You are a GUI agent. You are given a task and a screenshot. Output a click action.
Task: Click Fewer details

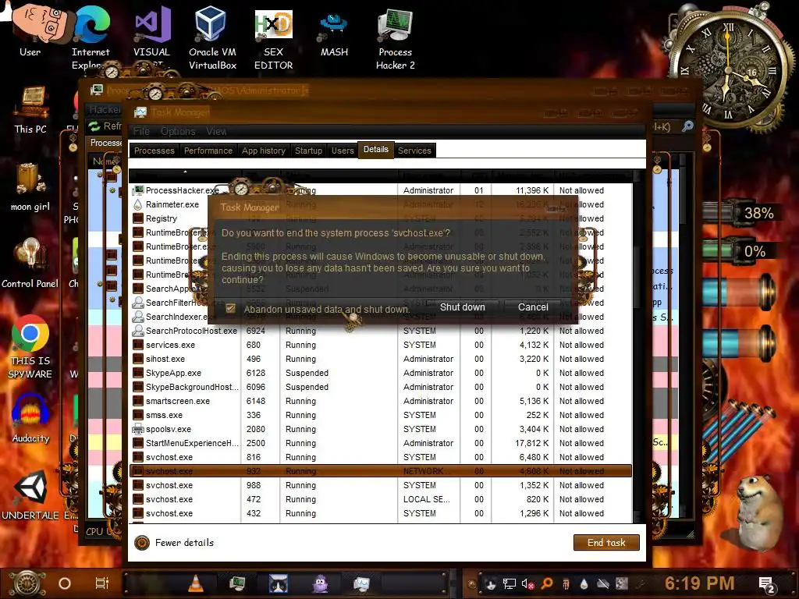pyautogui.click(x=175, y=543)
